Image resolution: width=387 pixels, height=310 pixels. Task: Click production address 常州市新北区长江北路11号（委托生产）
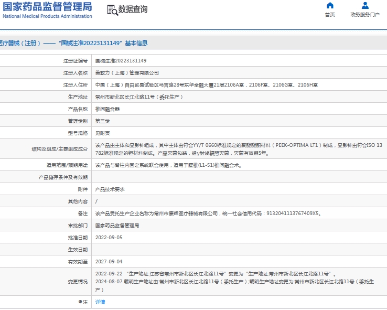click(139, 97)
